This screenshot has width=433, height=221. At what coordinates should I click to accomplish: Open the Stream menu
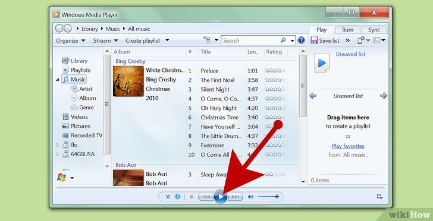[105, 40]
